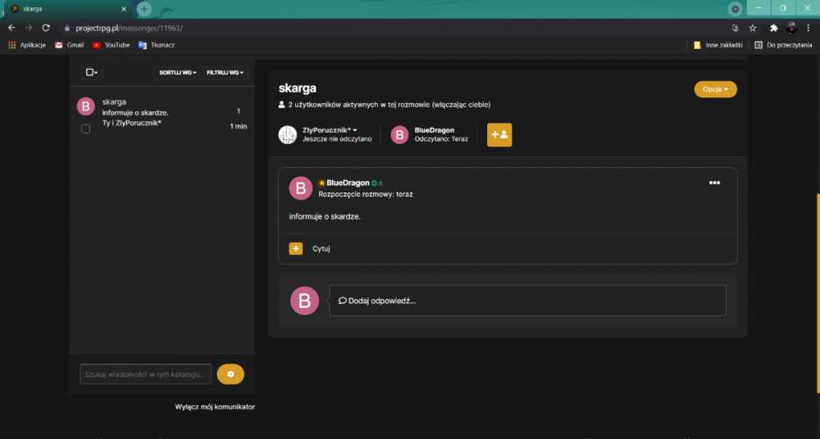Reload the page with refresh icon

(x=46, y=28)
